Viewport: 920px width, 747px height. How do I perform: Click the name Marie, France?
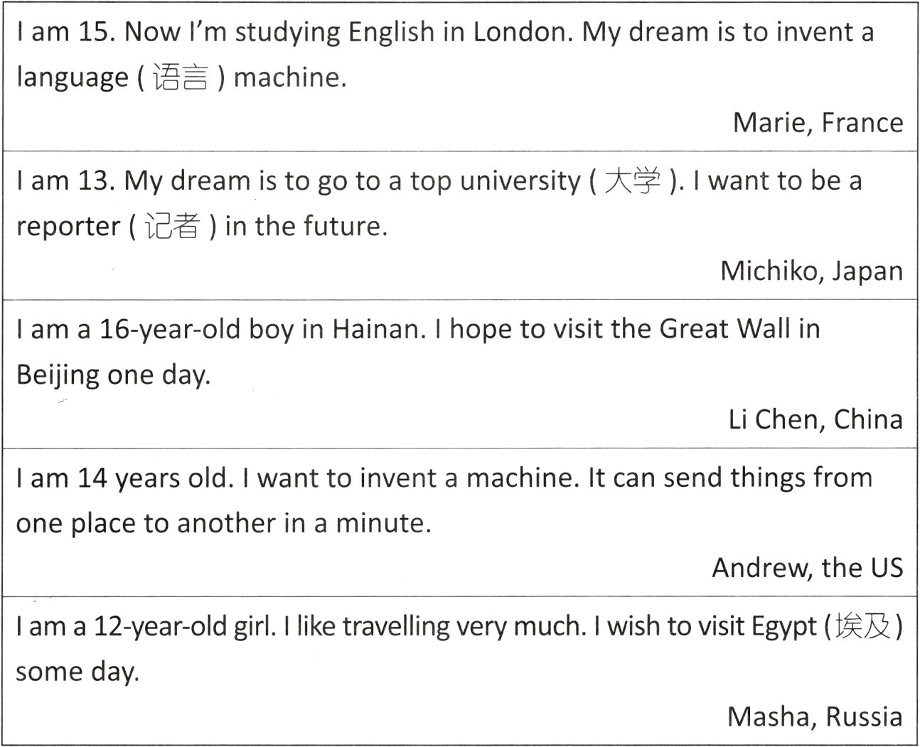pyautogui.click(x=818, y=123)
